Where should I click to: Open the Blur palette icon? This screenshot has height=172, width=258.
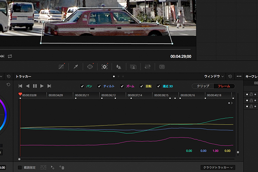click(x=119, y=66)
